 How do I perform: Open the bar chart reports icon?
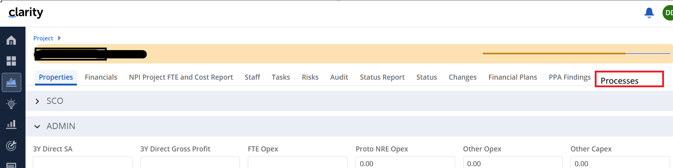[11, 124]
